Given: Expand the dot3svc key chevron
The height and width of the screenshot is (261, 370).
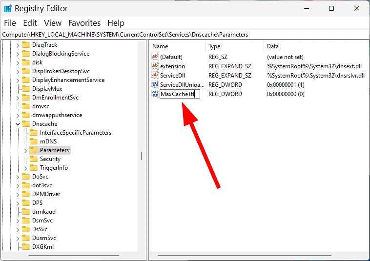Looking at the screenshot, I should coord(18,185).
